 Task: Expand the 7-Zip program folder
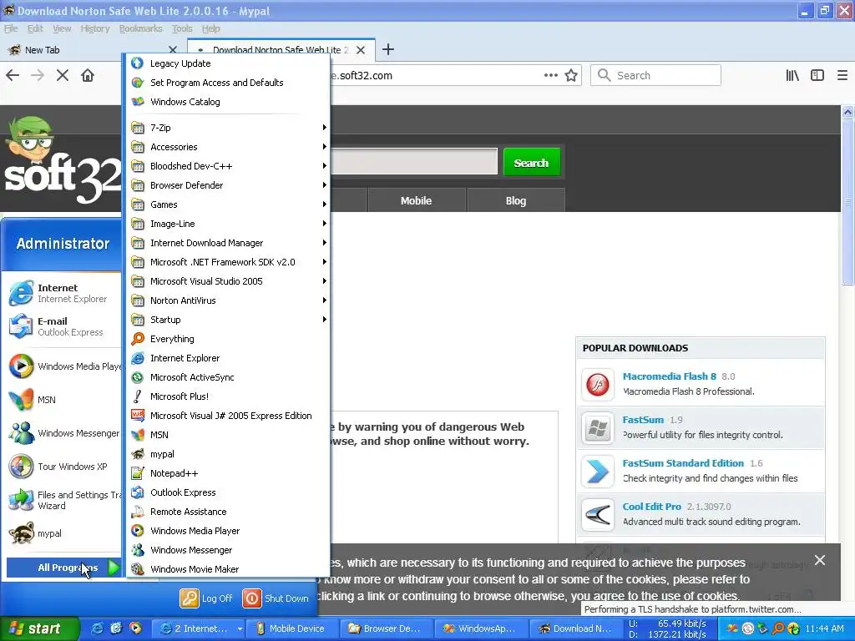227,128
